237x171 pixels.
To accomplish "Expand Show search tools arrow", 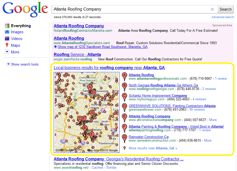I will 8,64.
